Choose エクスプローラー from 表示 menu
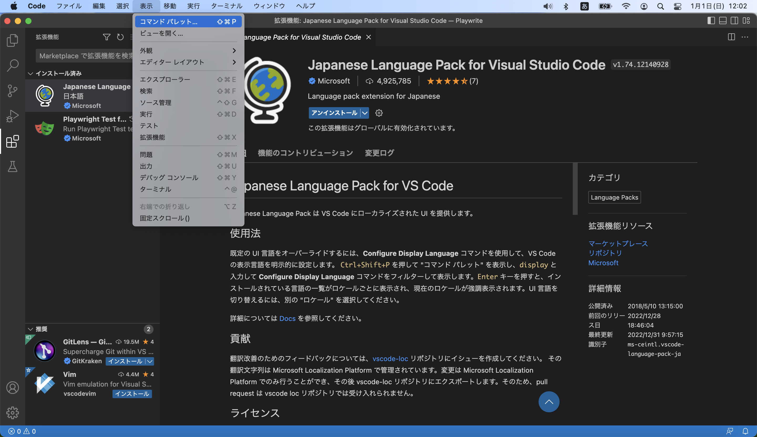 188,80
